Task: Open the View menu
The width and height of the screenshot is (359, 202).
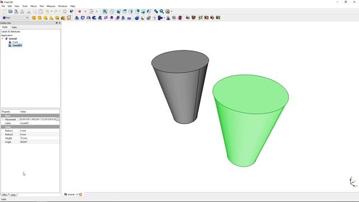Action: (17, 6)
